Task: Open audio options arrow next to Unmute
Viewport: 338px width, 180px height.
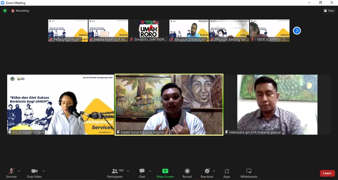Action: click(19, 171)
